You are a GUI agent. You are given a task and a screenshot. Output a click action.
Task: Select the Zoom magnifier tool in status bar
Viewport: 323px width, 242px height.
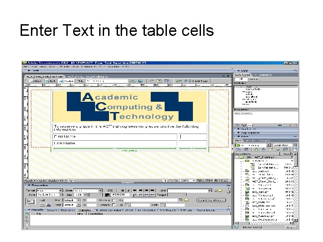176,181
